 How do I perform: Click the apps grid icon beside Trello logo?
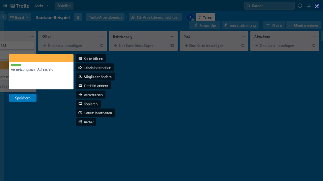click(5, 6)
